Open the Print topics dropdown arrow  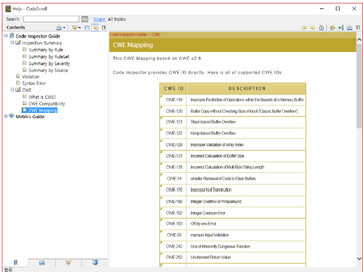(x=64, y=28)
